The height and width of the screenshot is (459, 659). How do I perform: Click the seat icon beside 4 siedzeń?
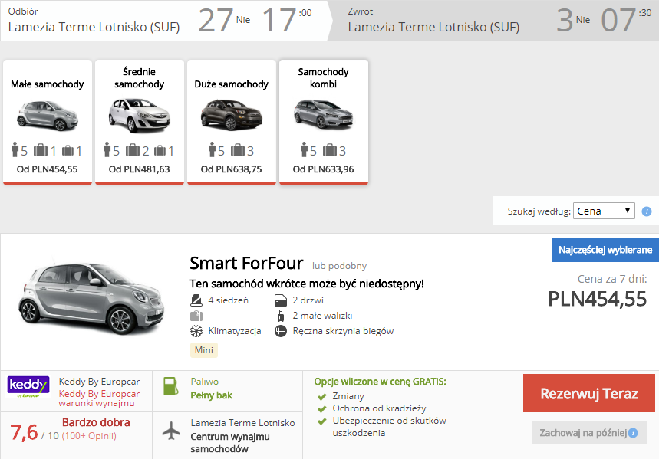[196, 300]
